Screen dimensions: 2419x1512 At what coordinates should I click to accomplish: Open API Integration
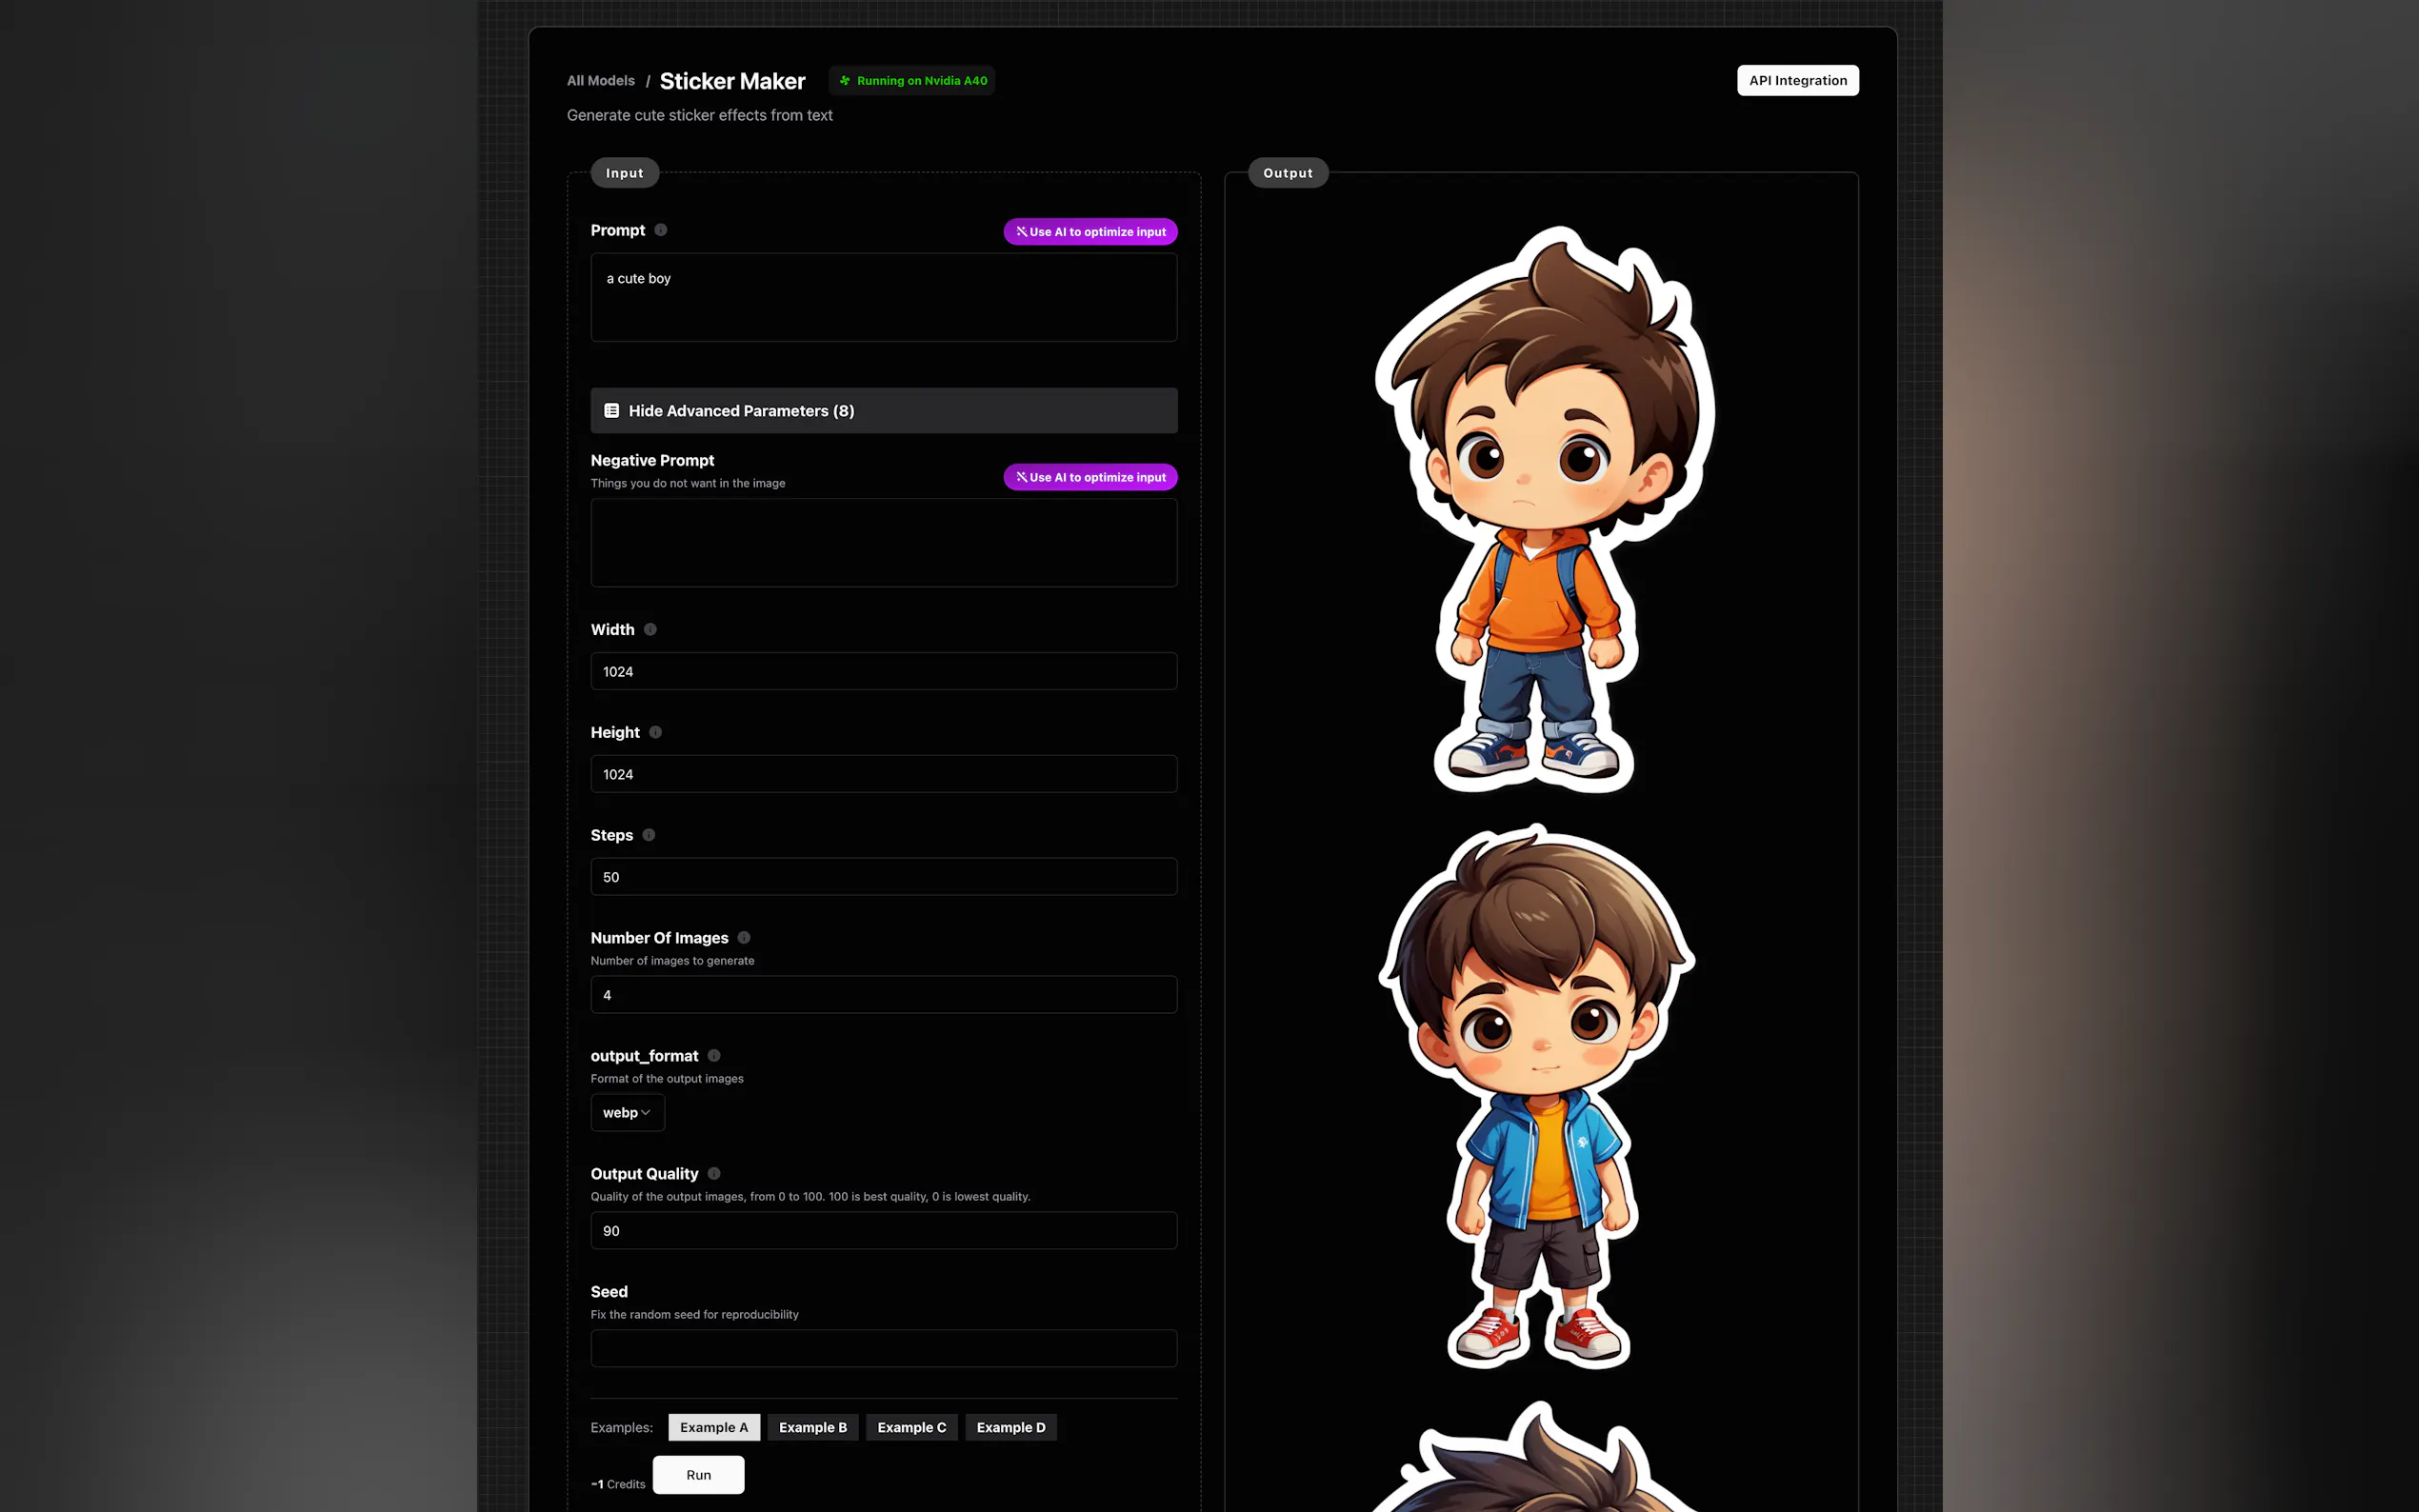[x=1797, y=81]
